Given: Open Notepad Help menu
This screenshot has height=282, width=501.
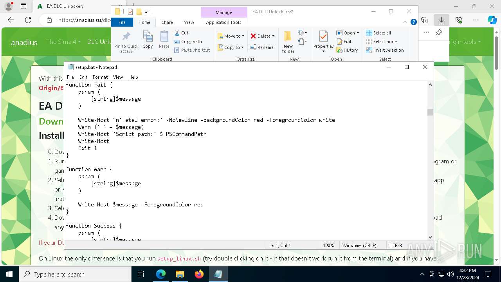Looking at the screenshot, I should coord(133,77).
